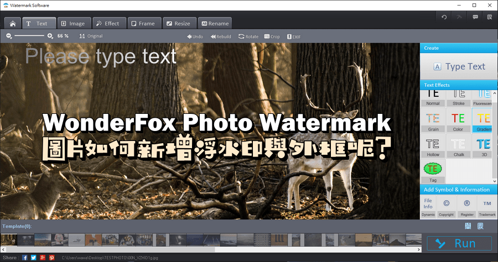Share on Pinterest
Viewport: 498px width, 262px height.
[x=52, y=258]
